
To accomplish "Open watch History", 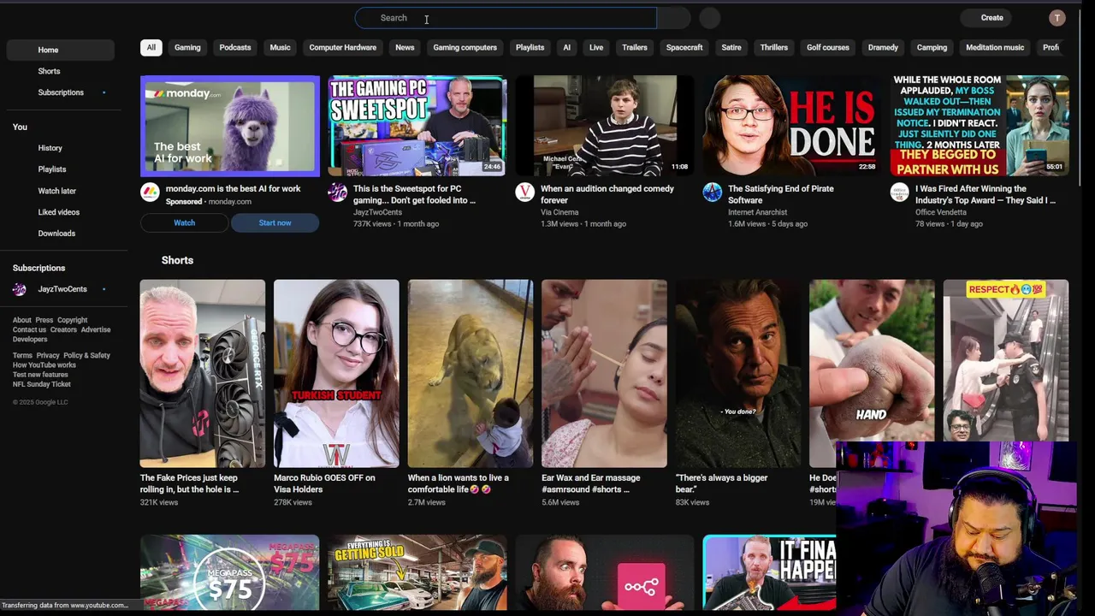I will 60,148.
